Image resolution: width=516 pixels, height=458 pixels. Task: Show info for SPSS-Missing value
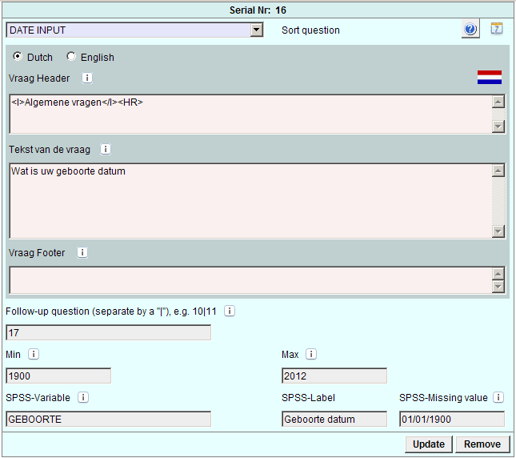tap(498, 397)
